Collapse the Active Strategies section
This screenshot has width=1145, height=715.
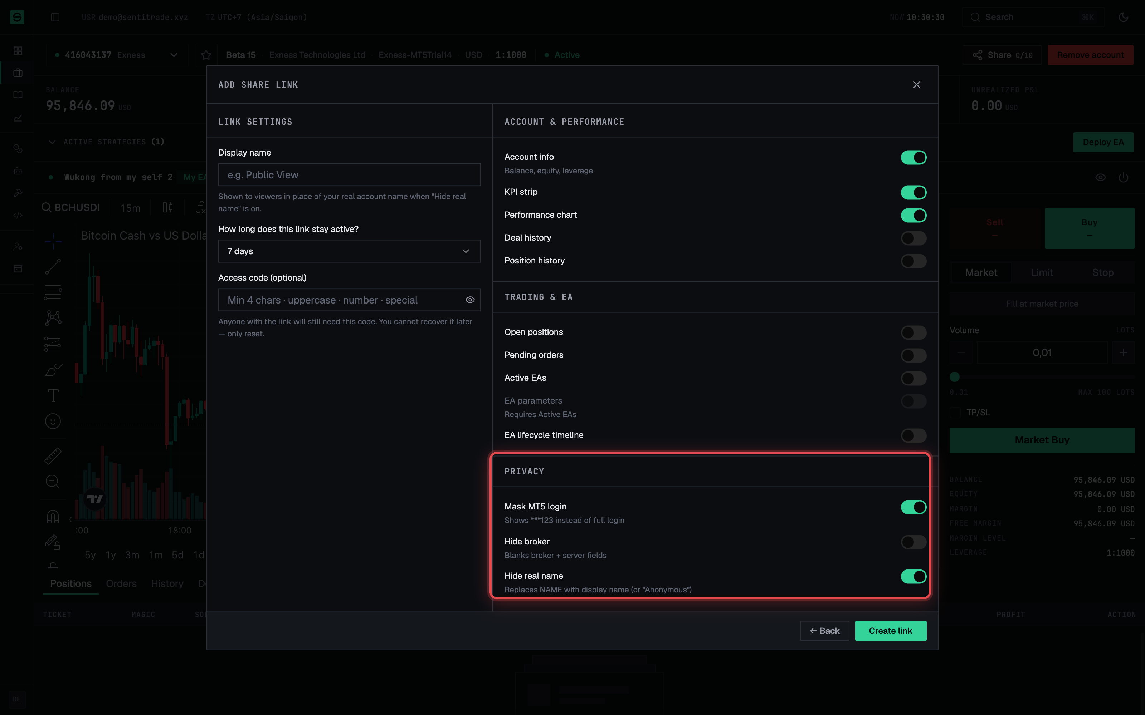click(52, 142)
